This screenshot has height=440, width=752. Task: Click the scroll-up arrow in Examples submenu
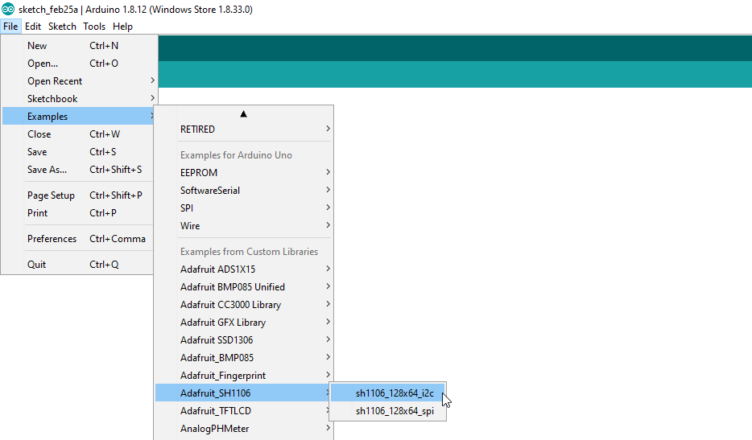[x=244, y=114]
